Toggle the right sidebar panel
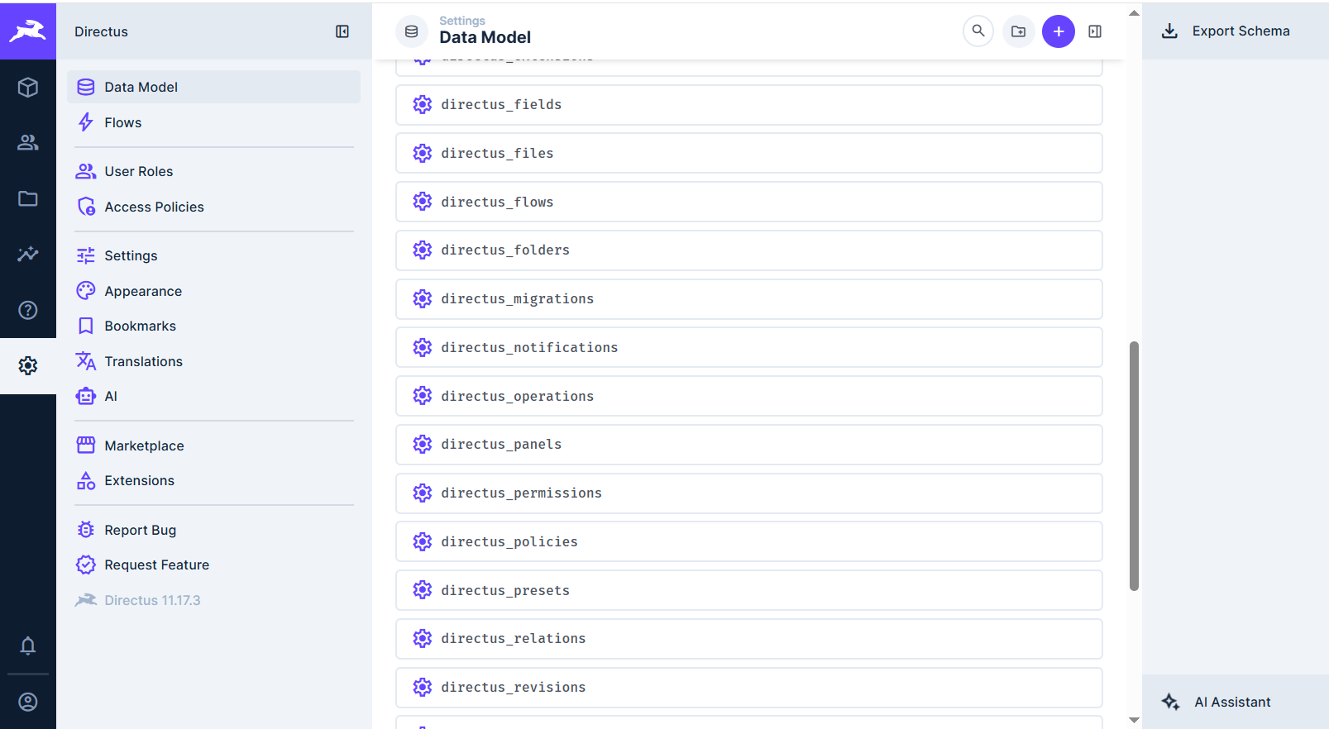Viewport: 1329px width, 729px height. pos(1095,31)
